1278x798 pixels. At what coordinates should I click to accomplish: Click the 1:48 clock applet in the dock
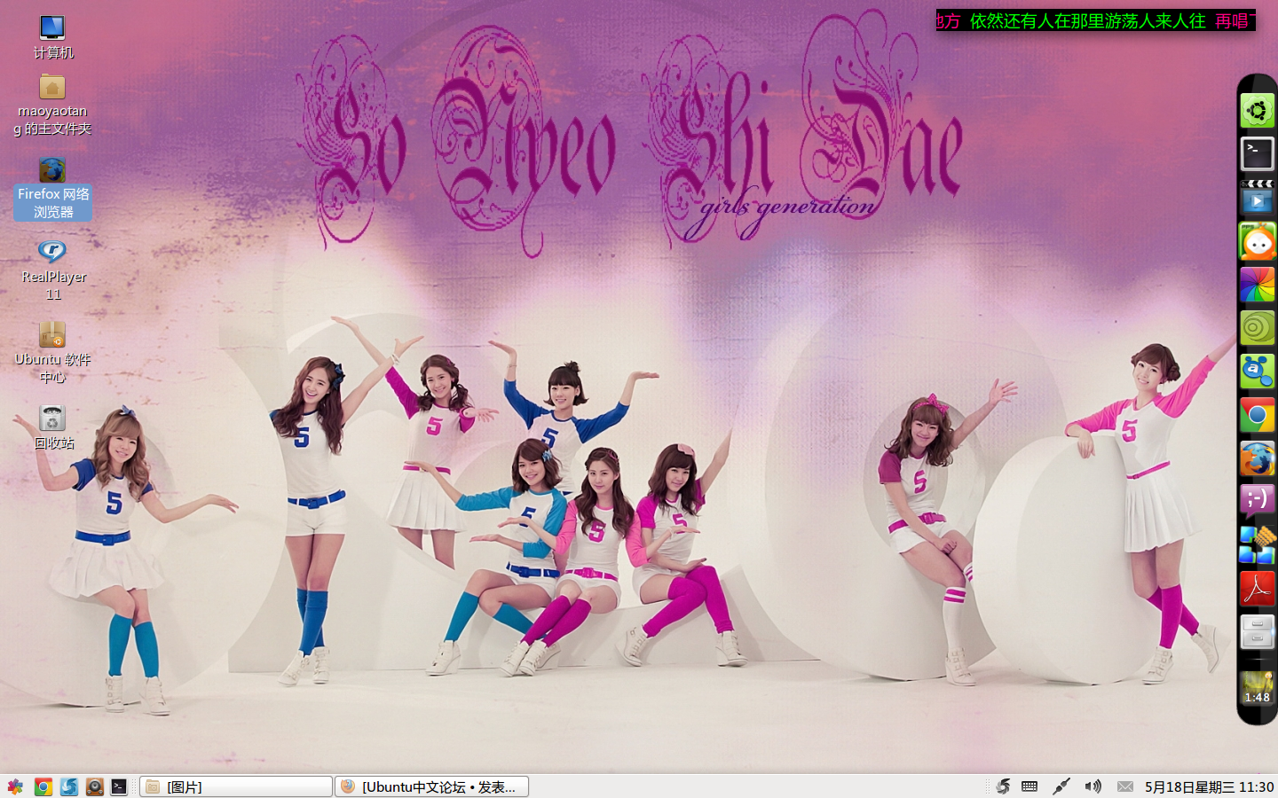[1257, 687]
